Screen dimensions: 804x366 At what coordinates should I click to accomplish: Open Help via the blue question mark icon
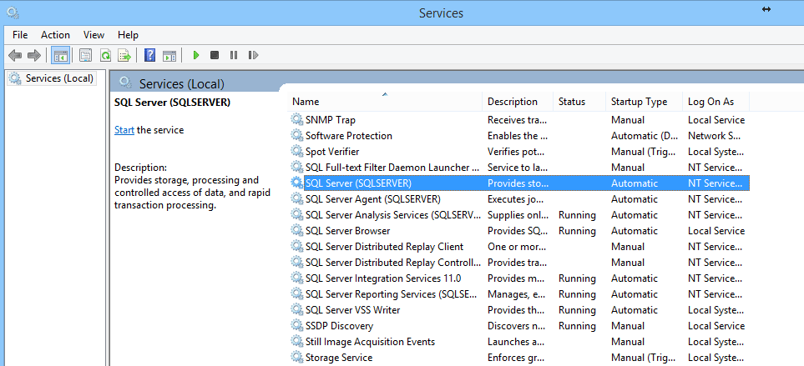pyautogui.click(x=149, y=55)
